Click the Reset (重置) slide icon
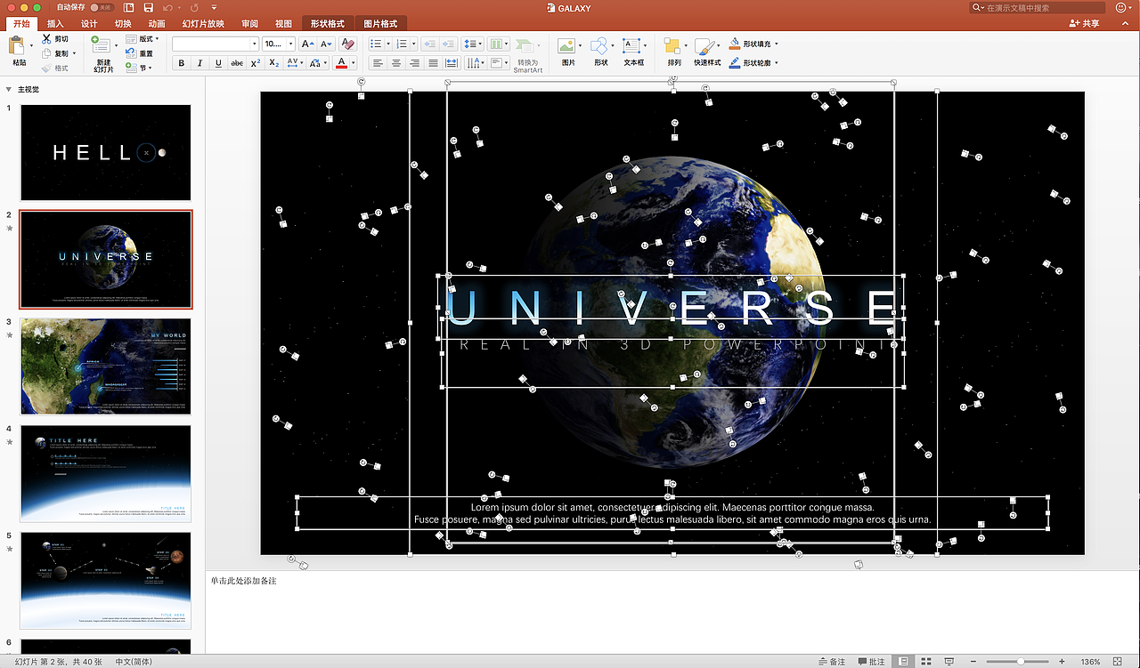Image resolution: width=1140 pixels, height=668 pixels. click(x=130, y=53)
